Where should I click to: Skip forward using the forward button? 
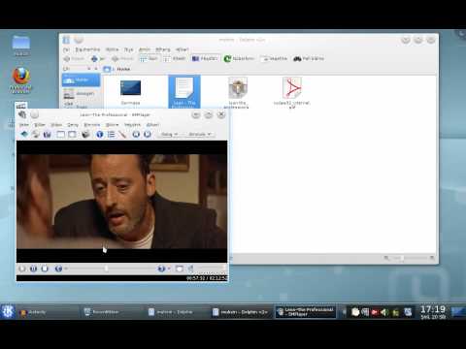[161, 269]
